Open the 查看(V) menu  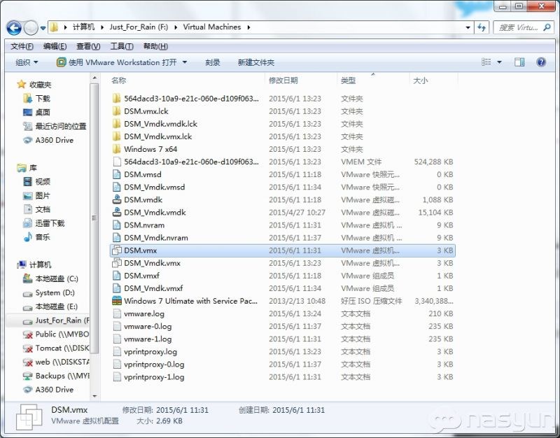tap(88, 46)
